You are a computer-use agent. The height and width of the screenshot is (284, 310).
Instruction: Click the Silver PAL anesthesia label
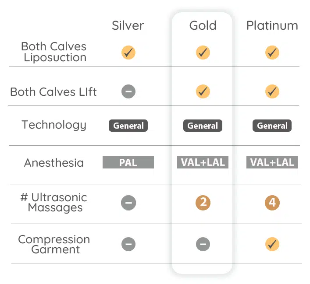pos(128,162)
